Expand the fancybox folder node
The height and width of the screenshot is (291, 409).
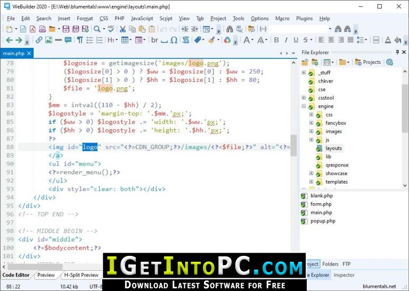tap(311, 123)
